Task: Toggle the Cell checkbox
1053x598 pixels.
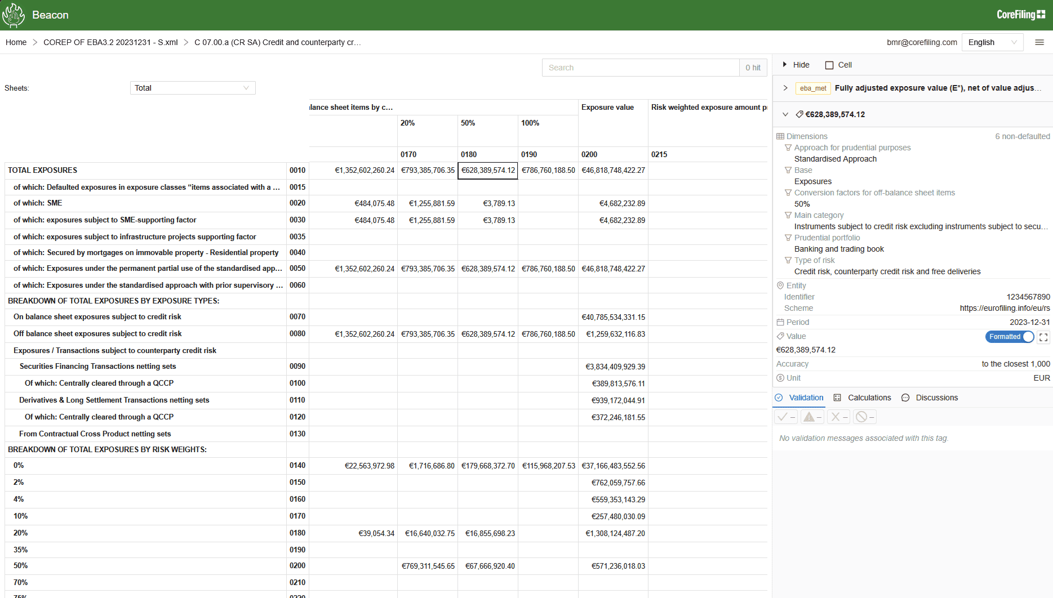Action: tap(829, 65)
